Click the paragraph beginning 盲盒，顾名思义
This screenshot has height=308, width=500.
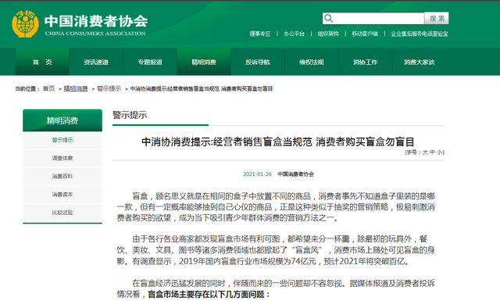click(276, 207)
